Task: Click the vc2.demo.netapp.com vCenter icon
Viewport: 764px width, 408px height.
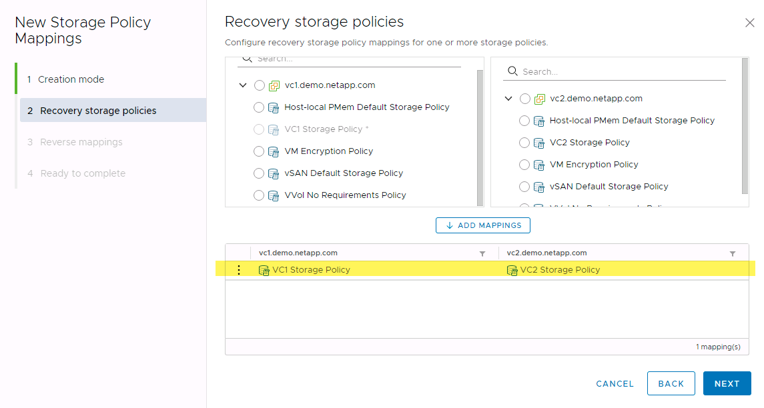Action: tap(540, 99)
